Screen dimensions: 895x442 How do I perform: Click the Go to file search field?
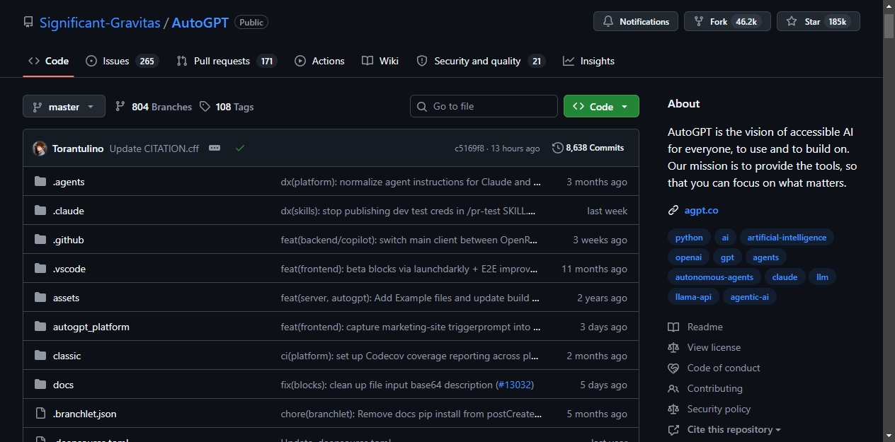tap(484, 106)
